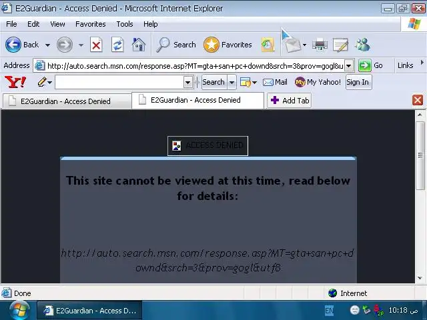Switch to first E2Guardian tab

(x=67, y=101)
